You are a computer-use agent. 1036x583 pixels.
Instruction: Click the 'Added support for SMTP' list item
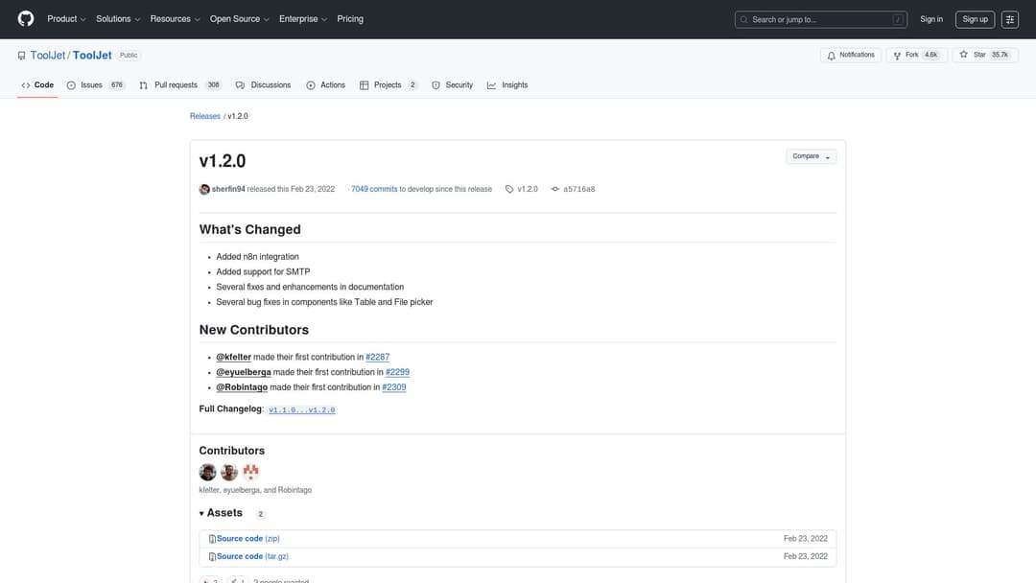click(x=263, y=272)
